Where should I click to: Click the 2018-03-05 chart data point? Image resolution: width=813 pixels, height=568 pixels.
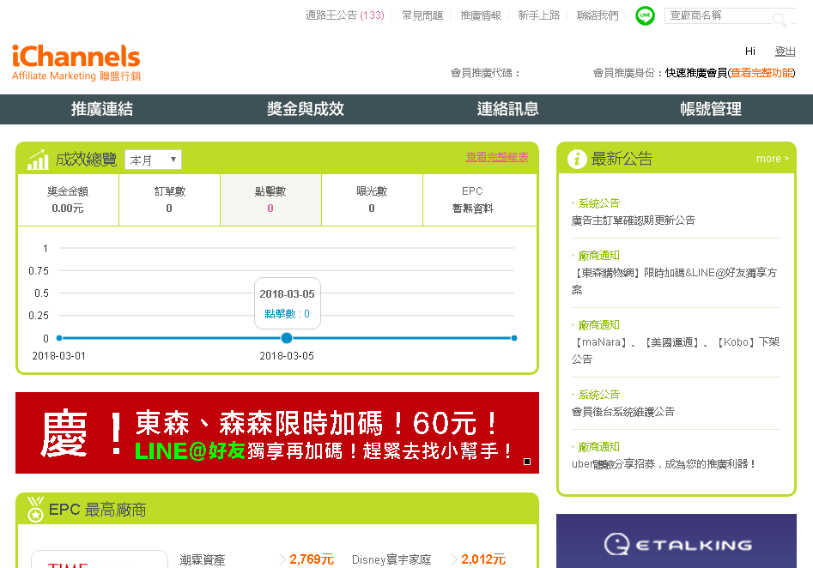click(286, 338)
